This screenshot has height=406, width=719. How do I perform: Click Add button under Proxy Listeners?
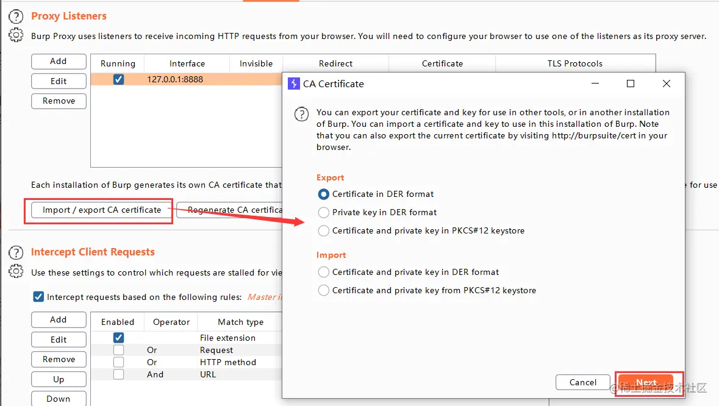(59, 62)
